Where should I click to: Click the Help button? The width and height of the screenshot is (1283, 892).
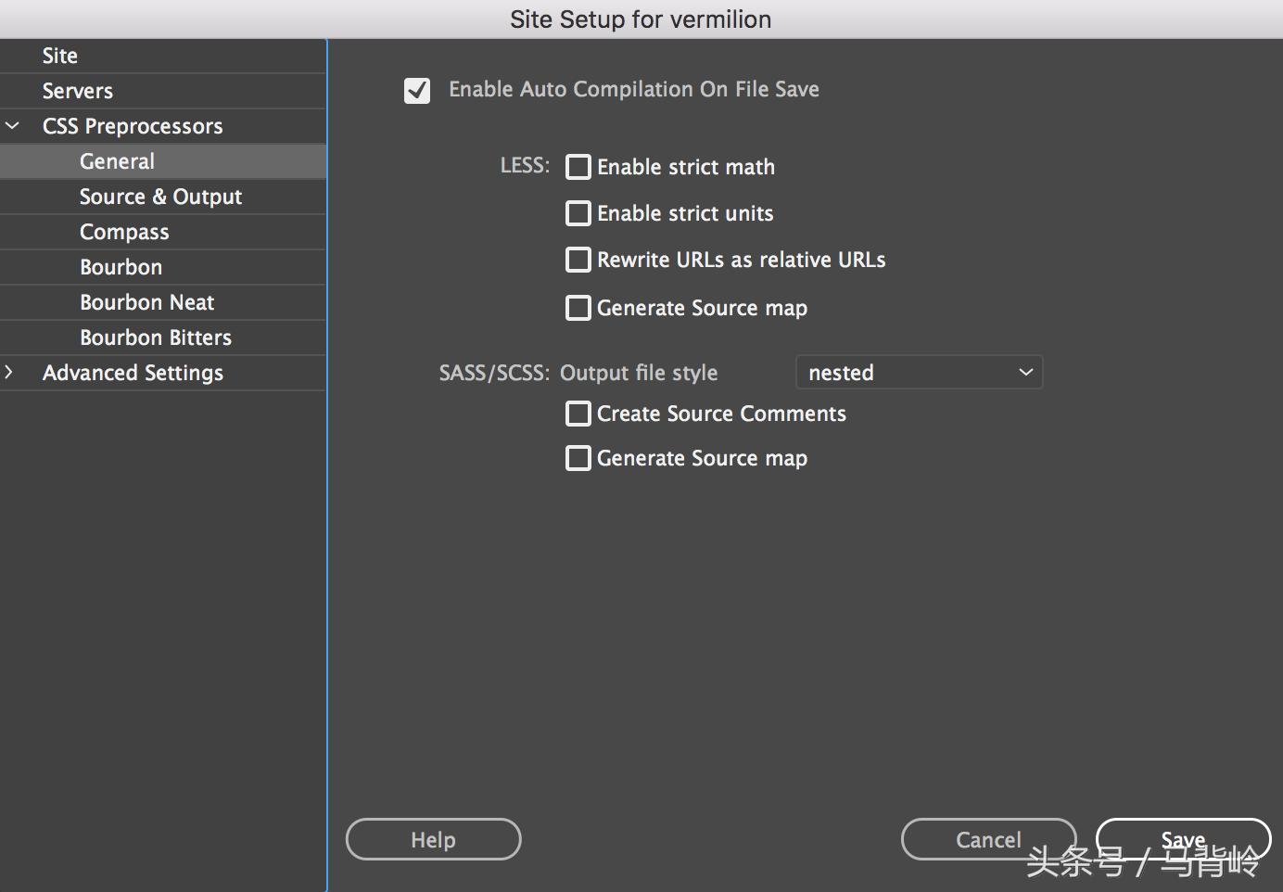432,839
